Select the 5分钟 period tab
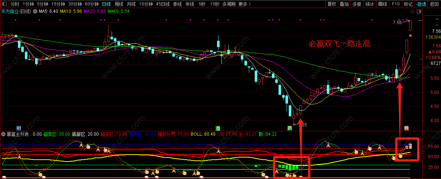 42,4
